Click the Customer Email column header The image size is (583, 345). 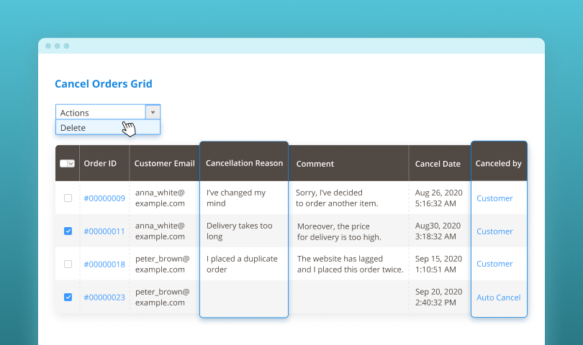pos(164,163)
